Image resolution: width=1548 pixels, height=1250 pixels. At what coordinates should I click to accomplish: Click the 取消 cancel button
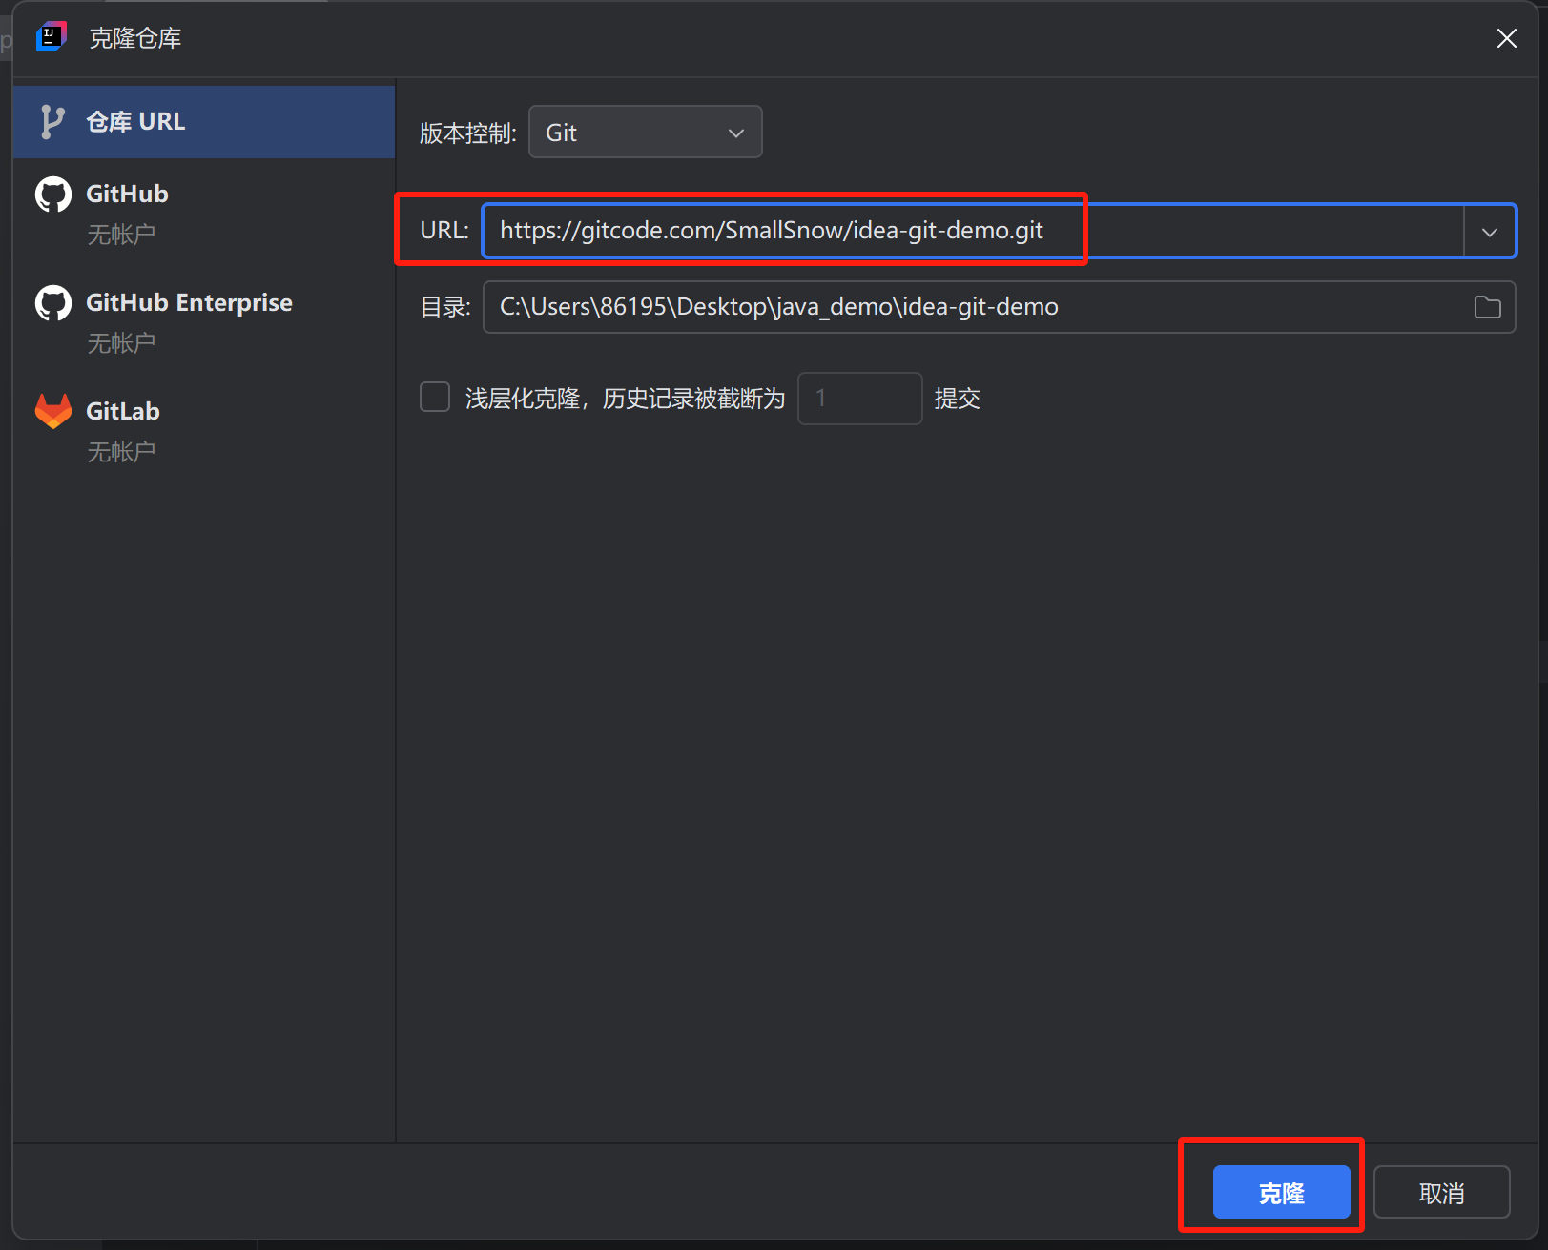[1441, 1192]
